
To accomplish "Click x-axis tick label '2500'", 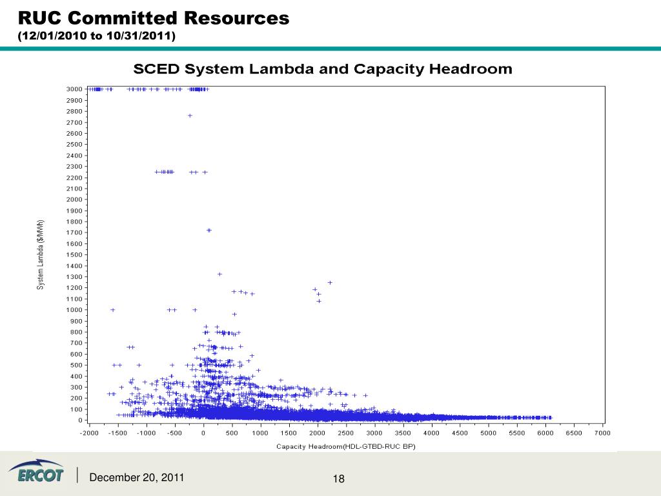I will 346,433.
